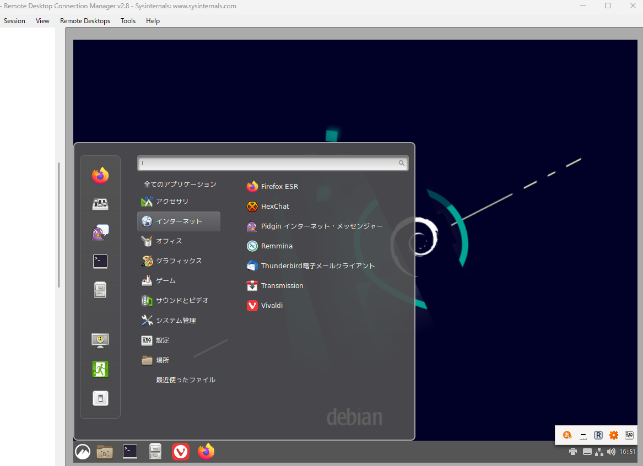Screen dimensions: 643x466
Task: Click the power switch shutdown icon
Action: click(x=100, y=398)
